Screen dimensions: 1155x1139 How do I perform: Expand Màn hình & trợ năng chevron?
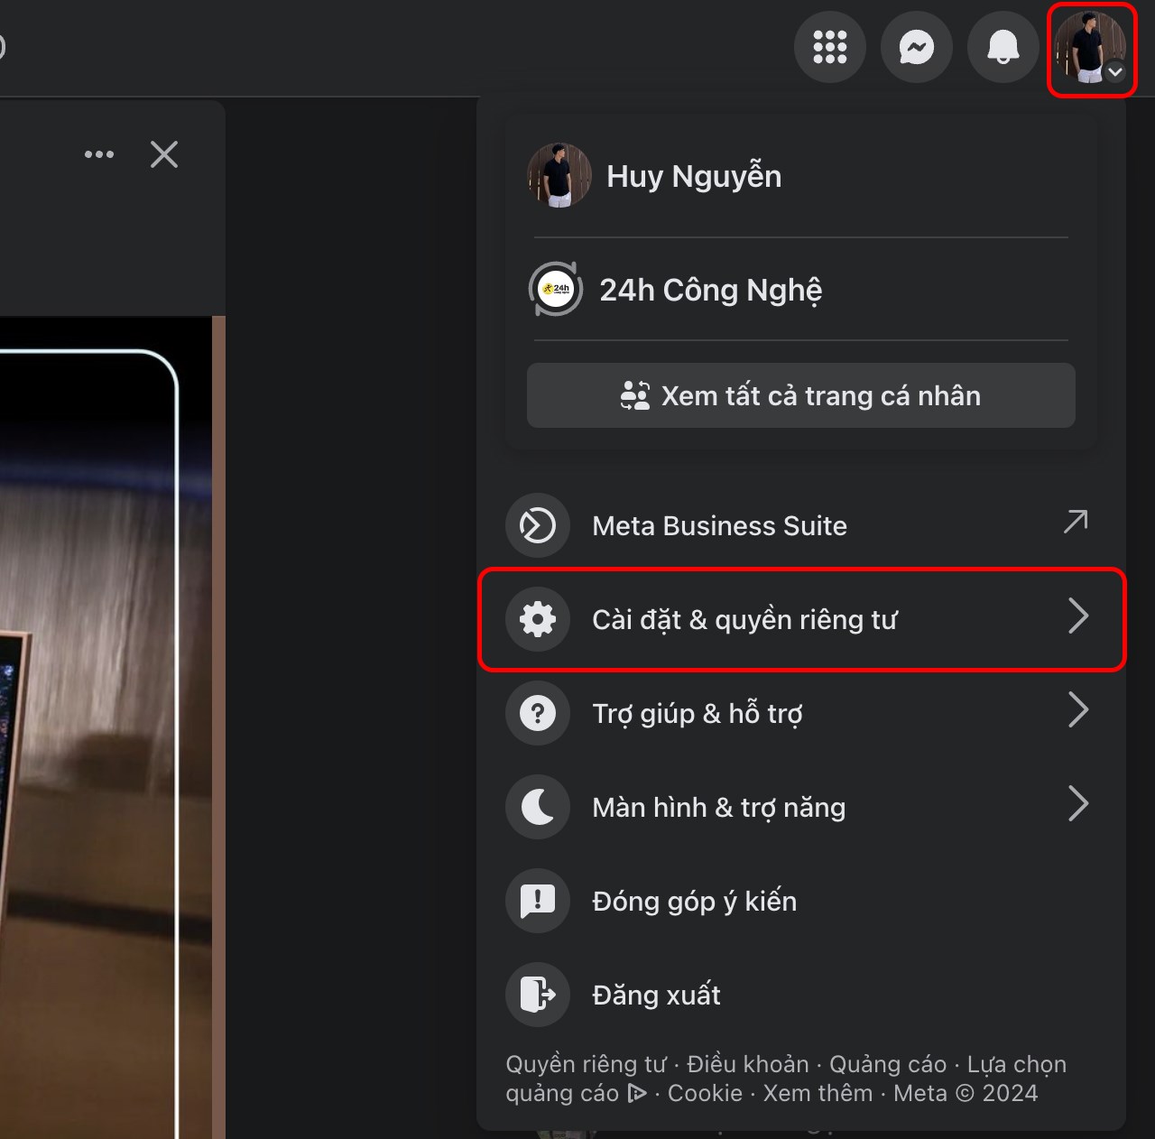[1078, 804]
